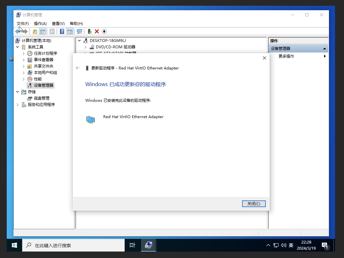
Task: Toggle the Show/Hide Console Tree toolbar icon
Action: [x=42, y=31]
